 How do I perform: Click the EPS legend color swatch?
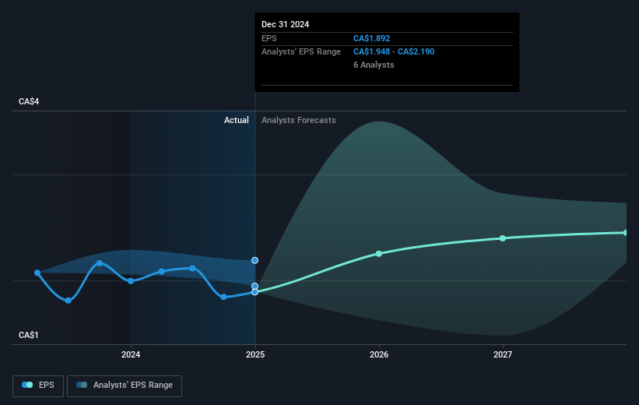(27, 385)
